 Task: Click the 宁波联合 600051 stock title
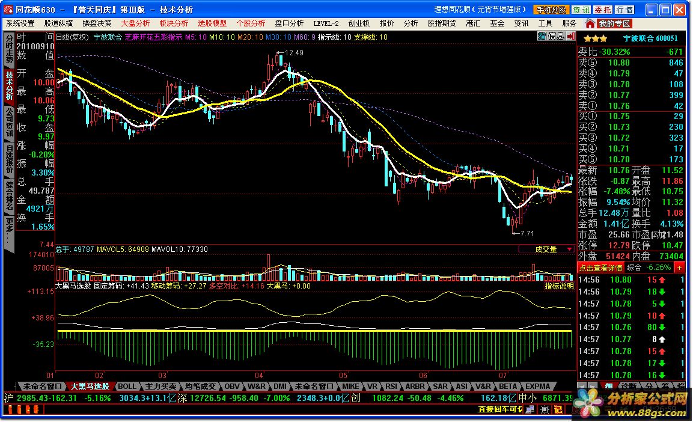click(650, 38)
